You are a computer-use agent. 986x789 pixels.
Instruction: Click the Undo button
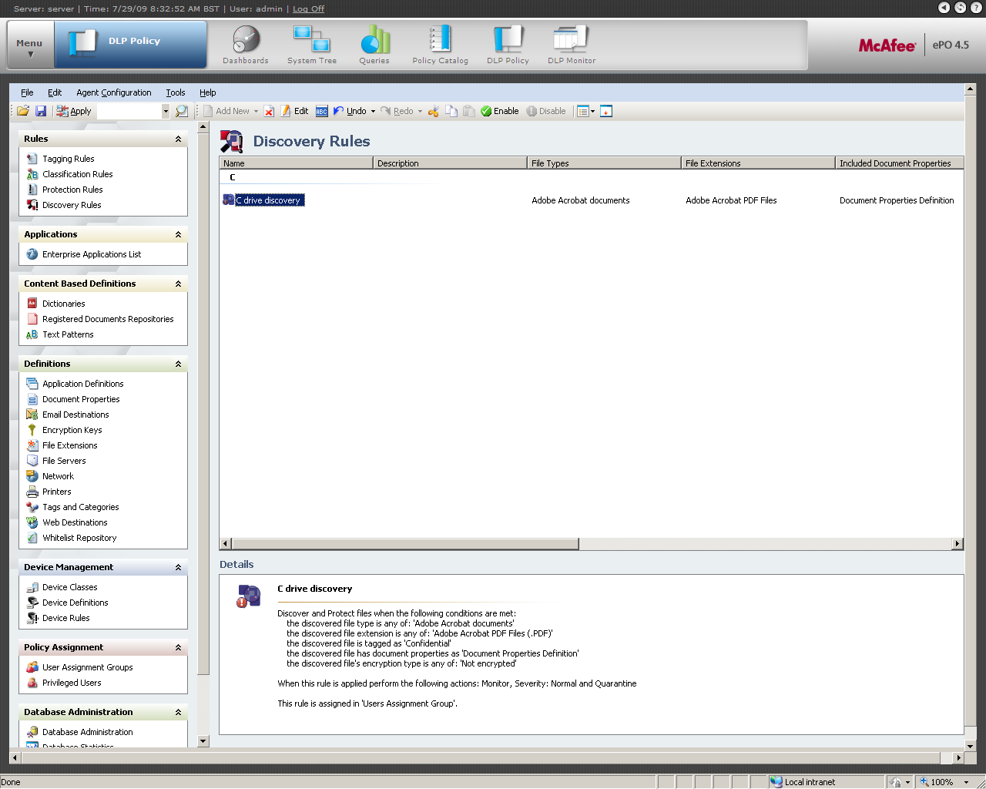350,111
